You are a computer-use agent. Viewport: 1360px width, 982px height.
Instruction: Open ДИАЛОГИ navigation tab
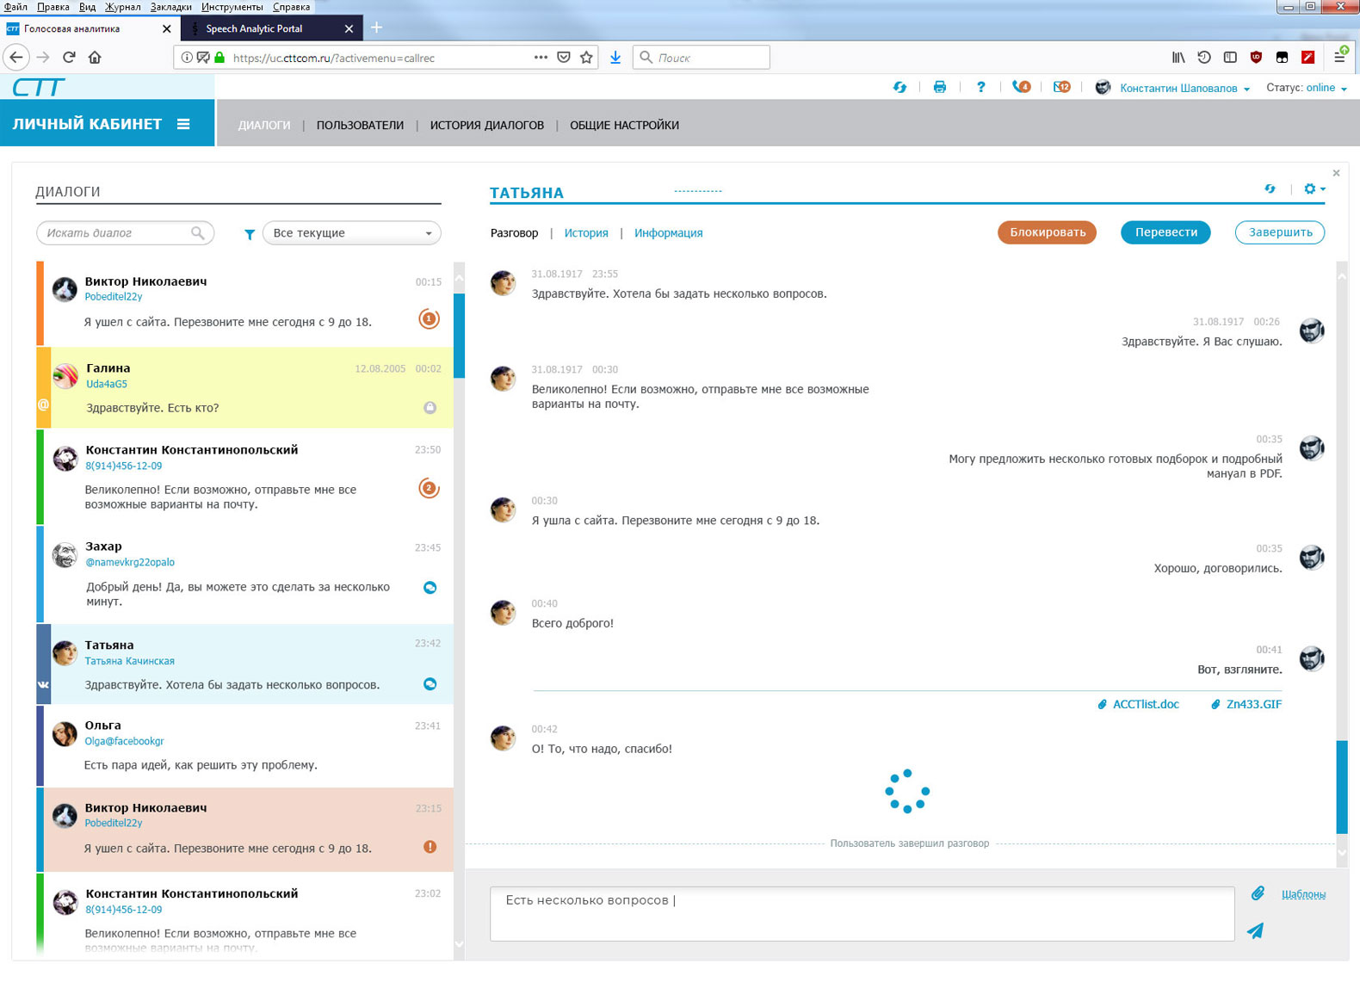click(264, 125)
